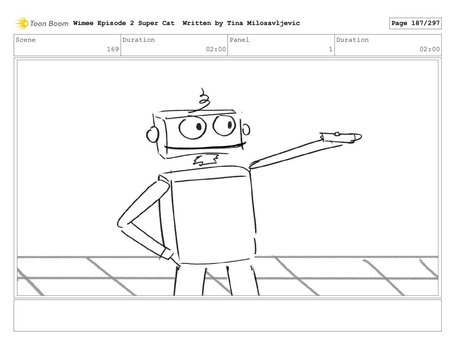Click the 'Written by Tina Milosavljevic' text
Viewport: 456px width, 352px height.
[x=241, y=23]
